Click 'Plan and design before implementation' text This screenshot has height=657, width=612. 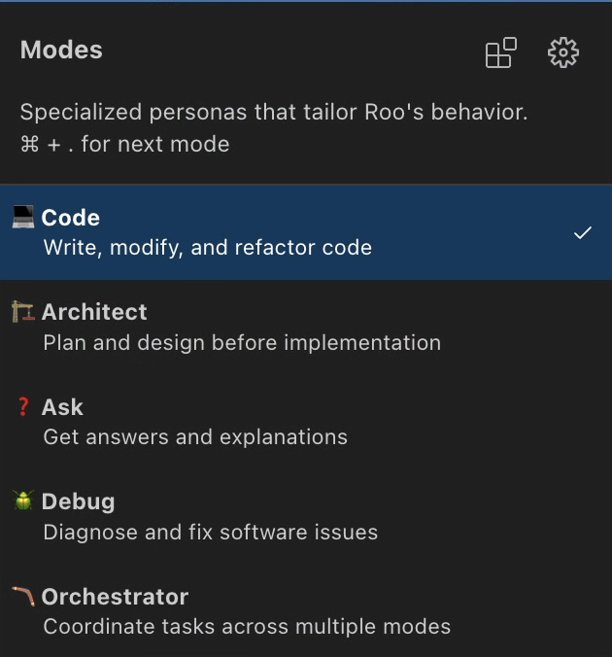pos(242,342)
